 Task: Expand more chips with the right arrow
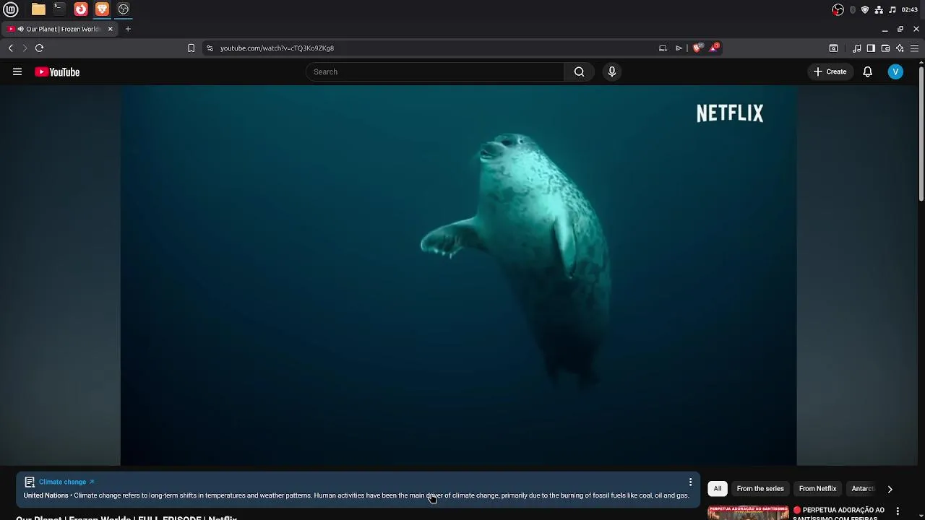click(x=890, y=489)
